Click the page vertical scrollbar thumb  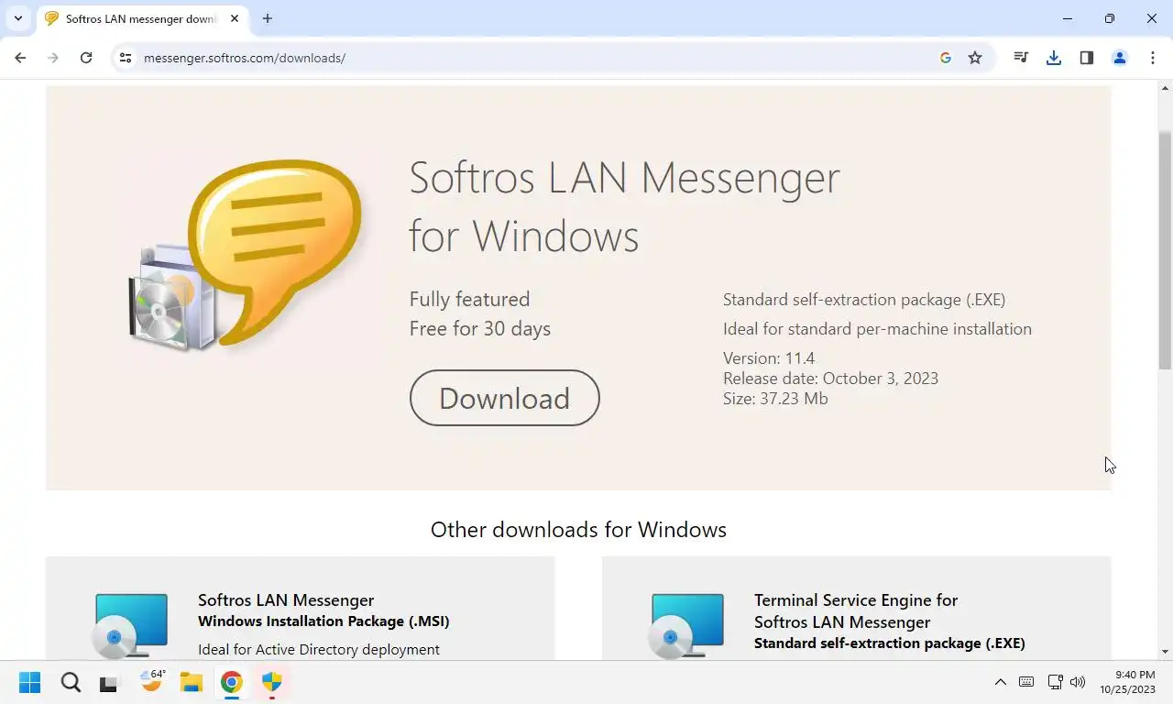coord(1165,250)
